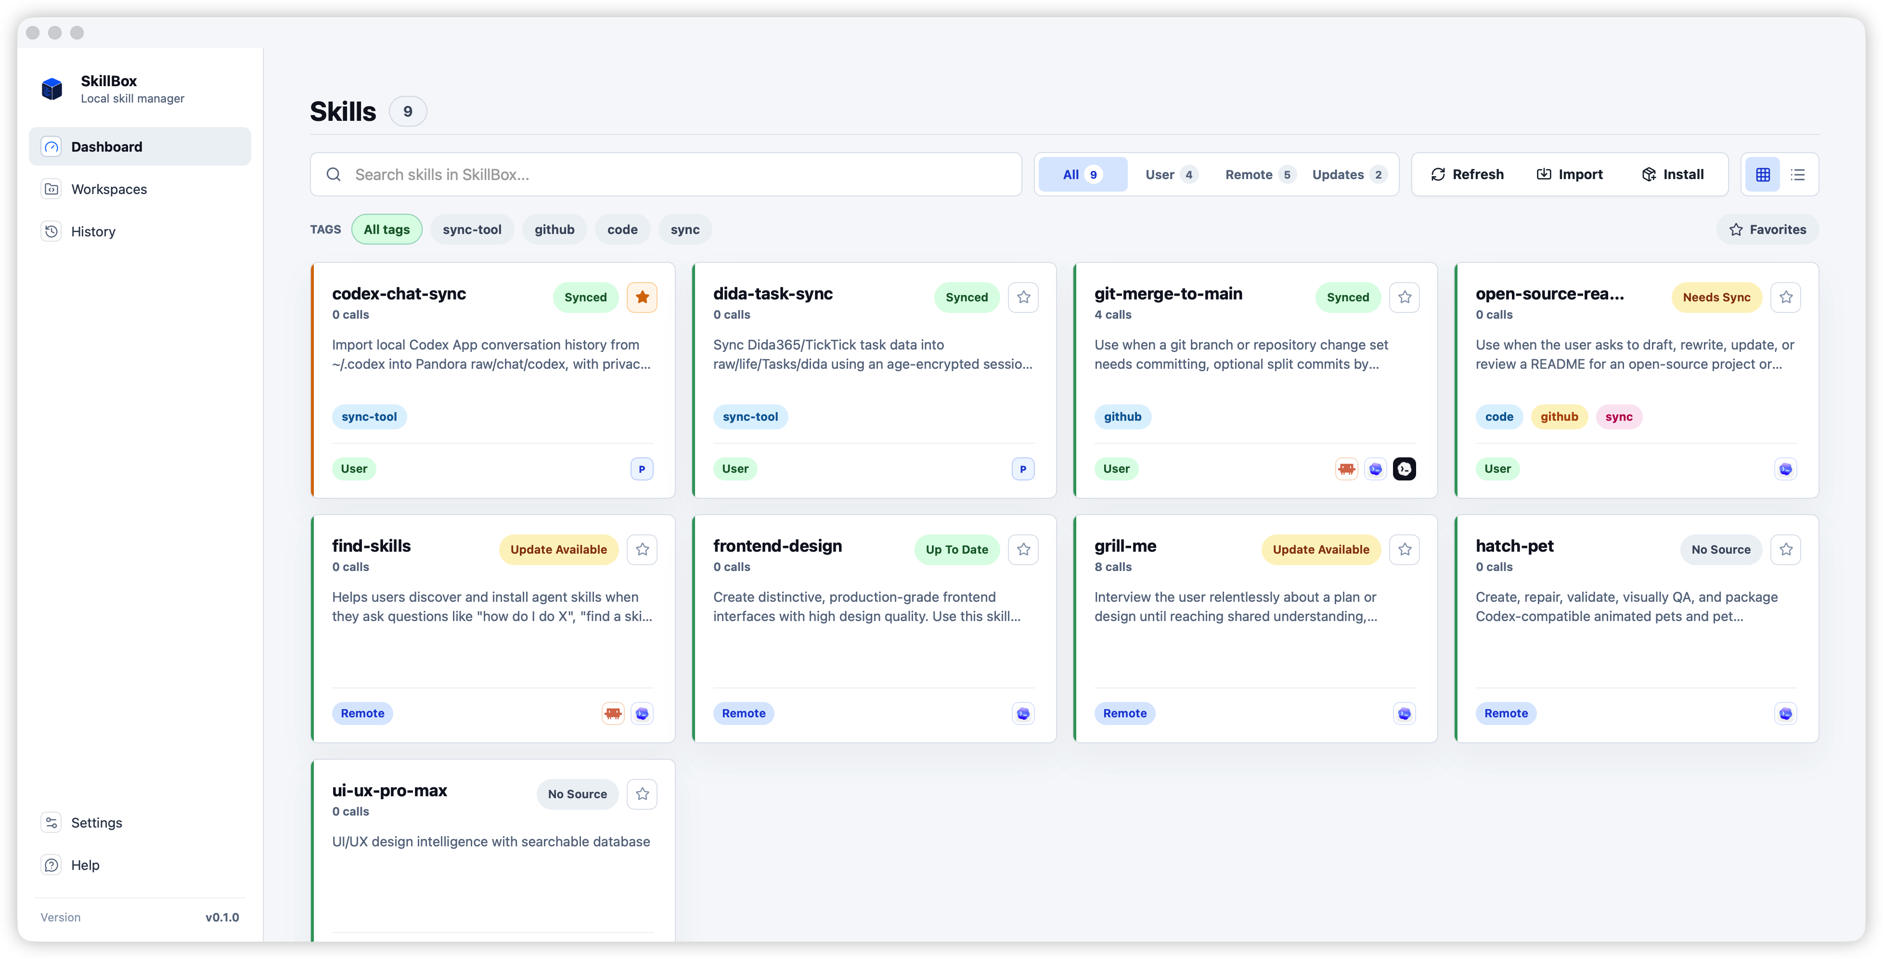Click the Refresh button
The height and width of the screenshot is (959, 1883).
tap(1467, 175)
